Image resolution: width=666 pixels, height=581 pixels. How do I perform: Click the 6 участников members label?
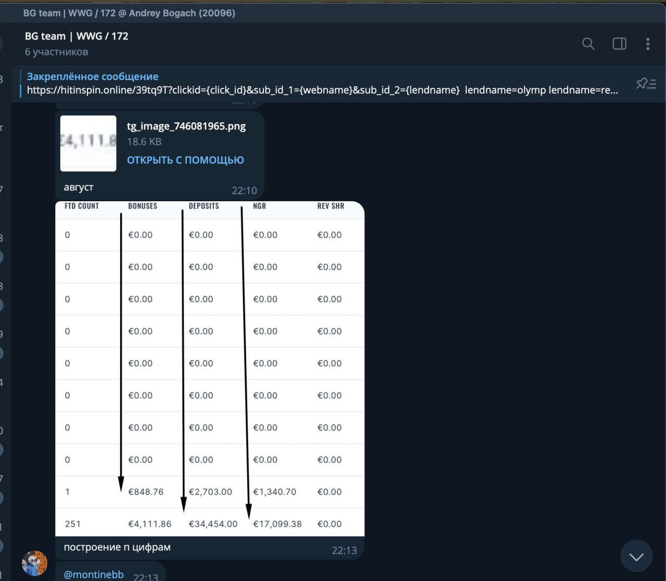[56, 52]
